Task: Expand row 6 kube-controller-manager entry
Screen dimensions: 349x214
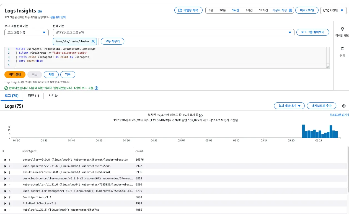Action: 5,191
